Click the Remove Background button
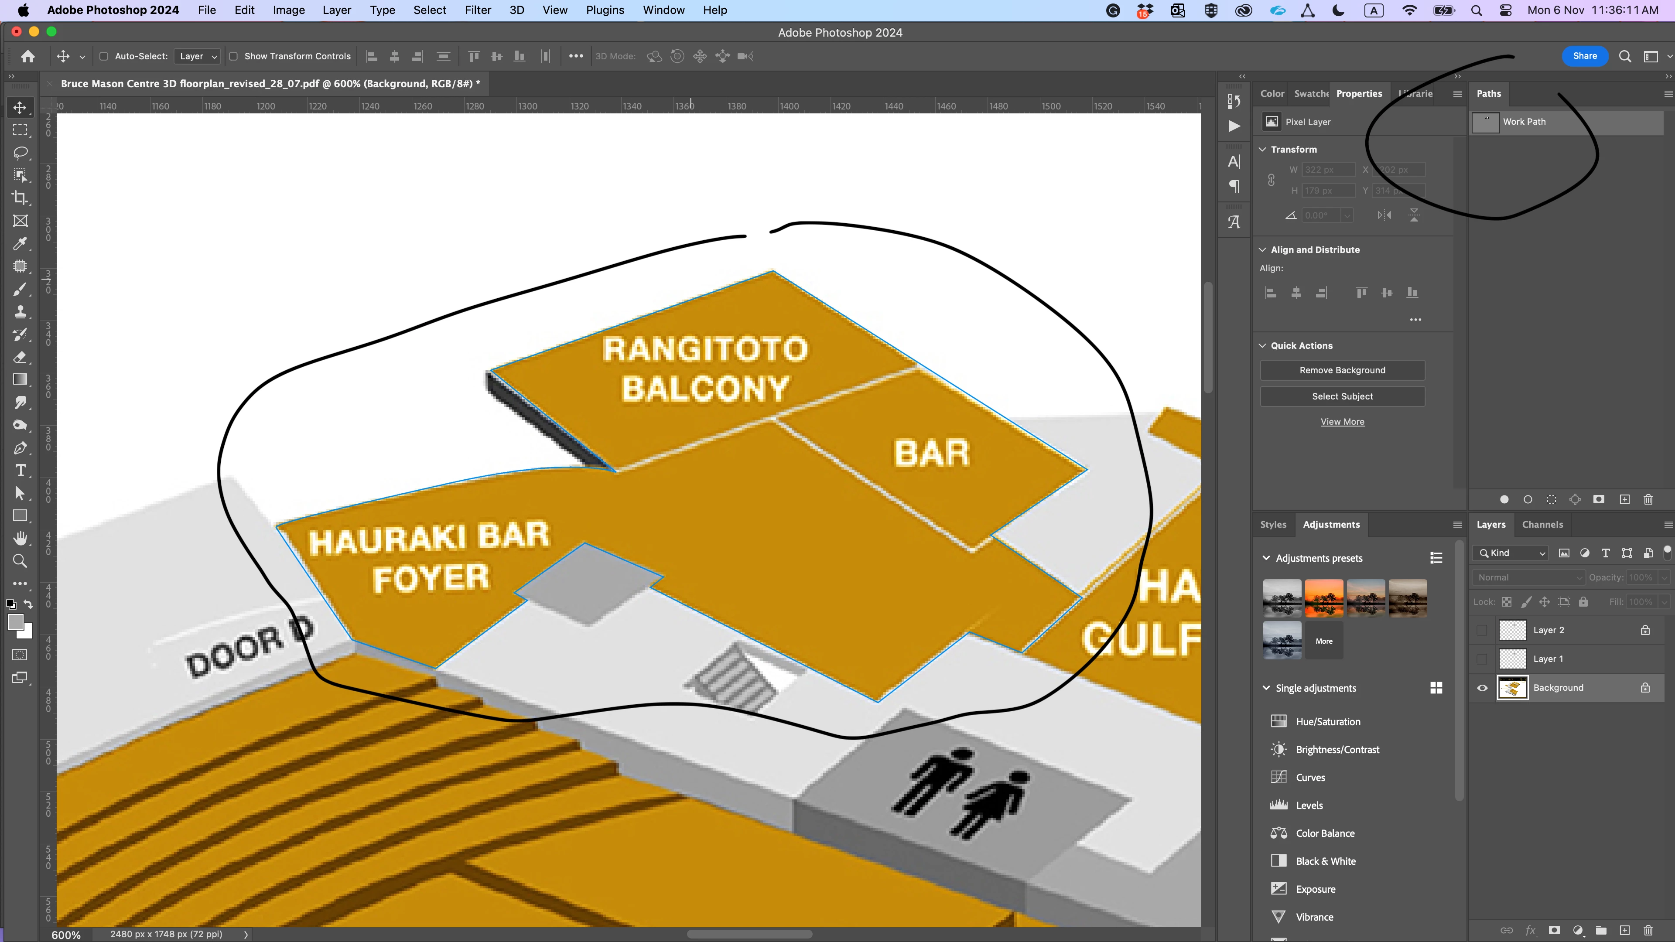The height and width of the screenshot is (942, 1675). [x=1342, y=370]
